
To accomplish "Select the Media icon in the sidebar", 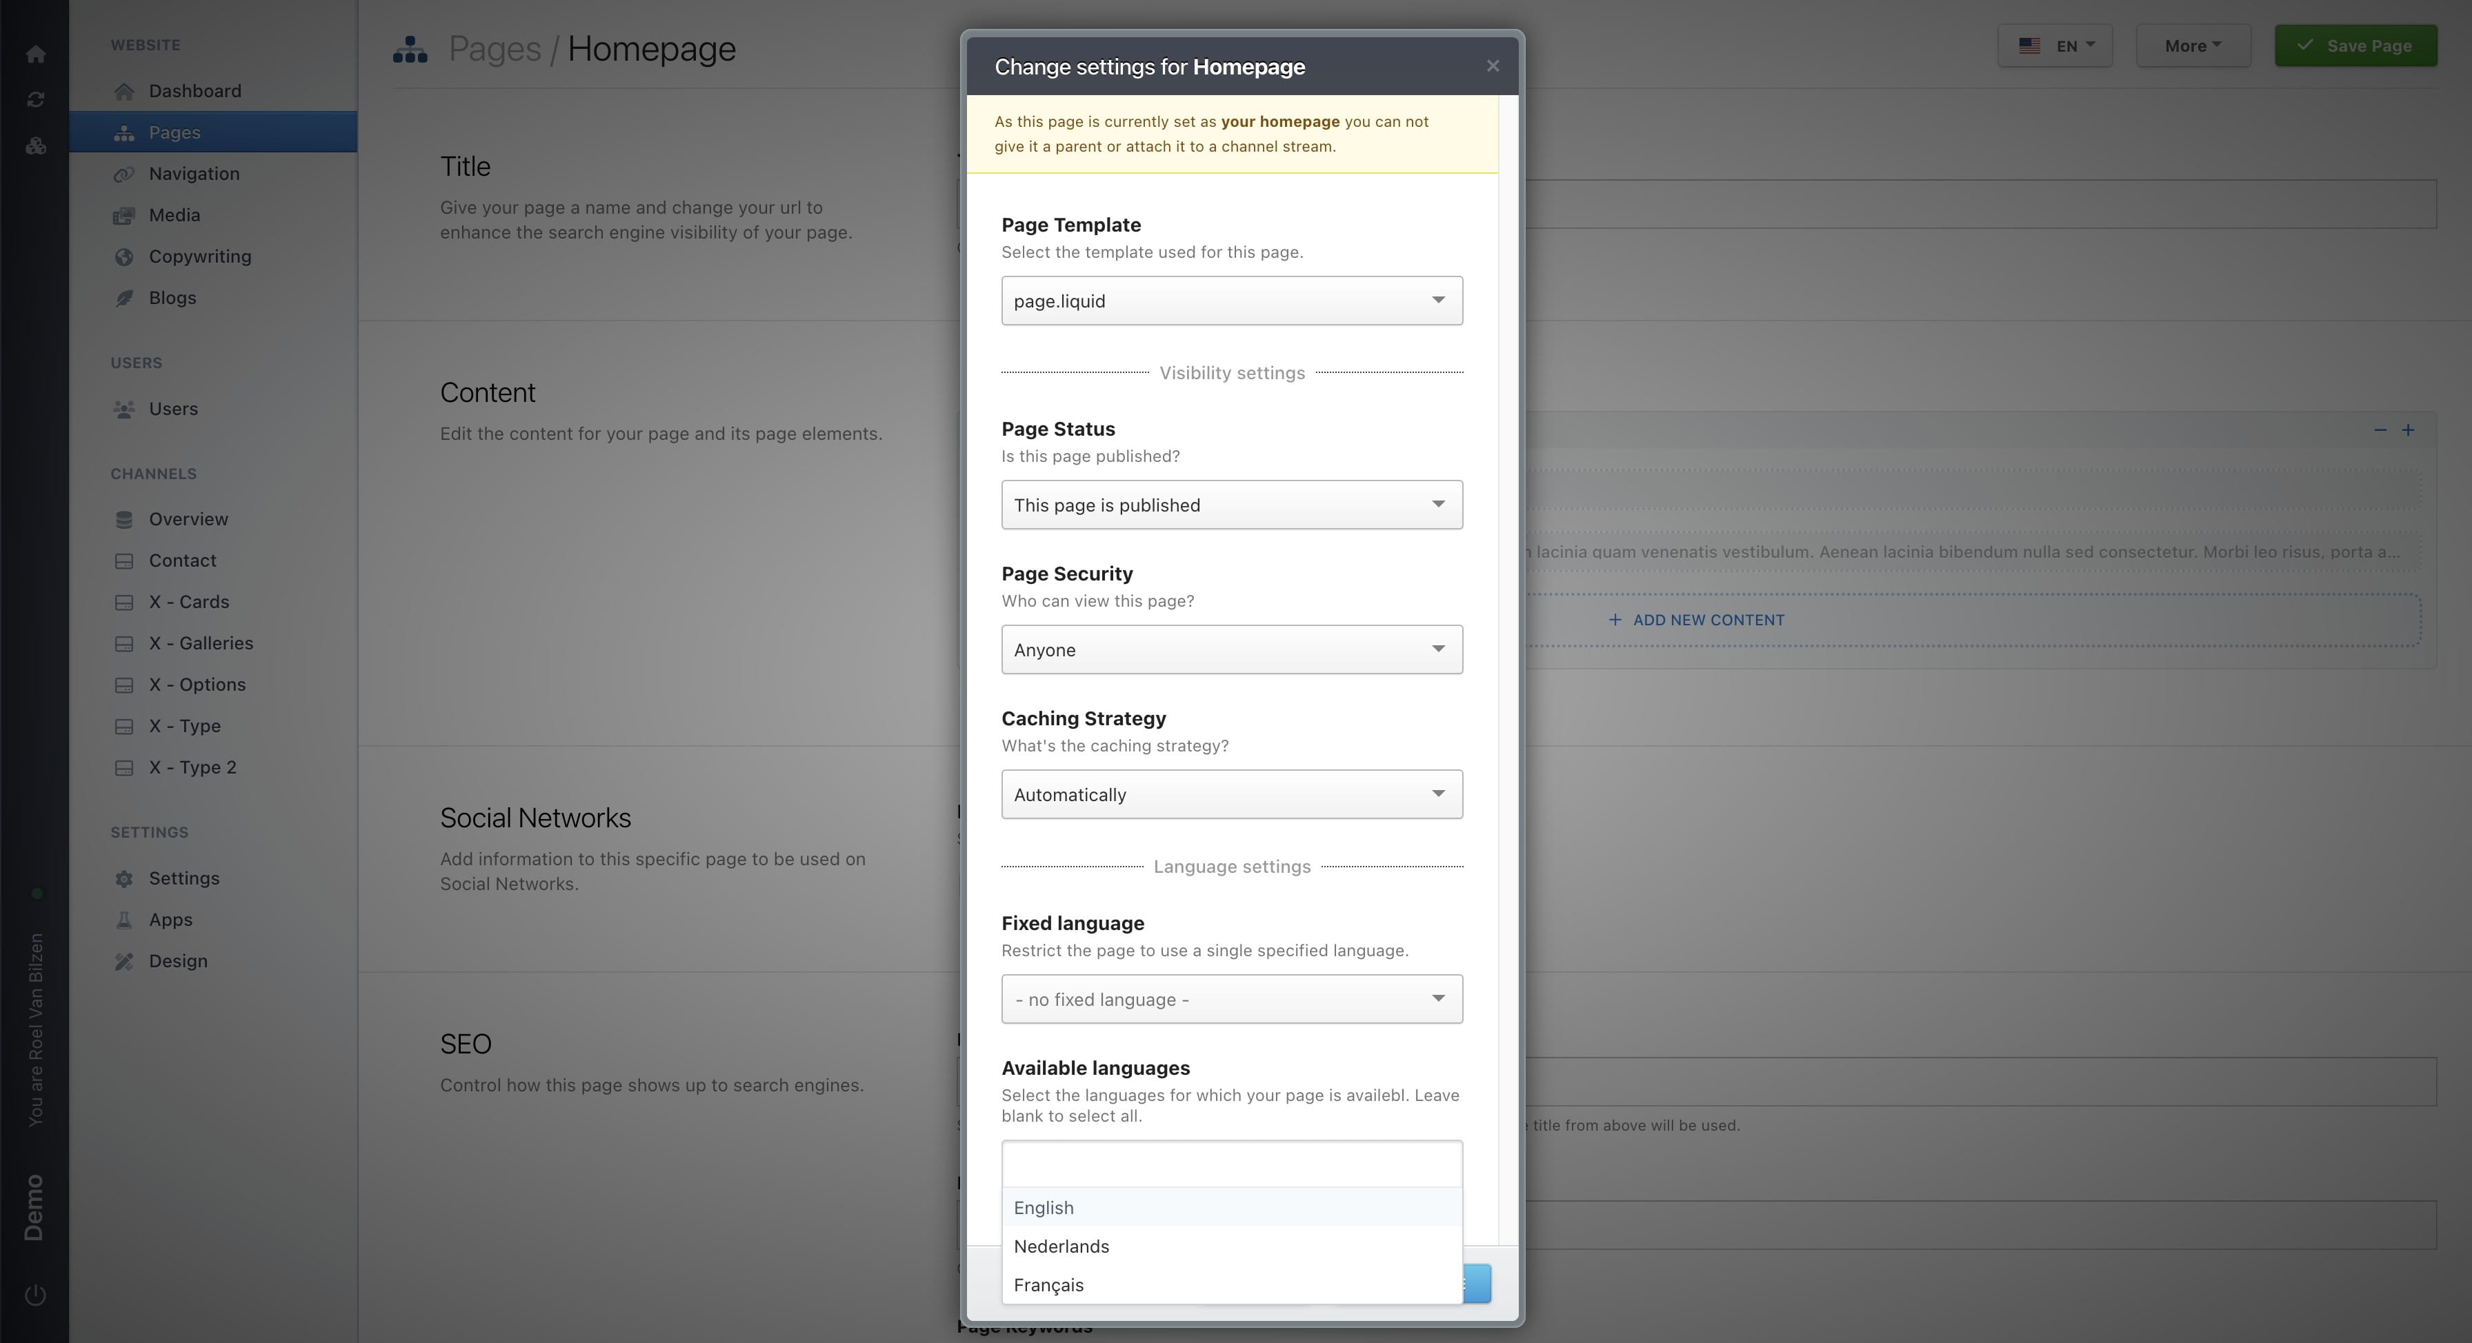I will [x=125, y=215].
